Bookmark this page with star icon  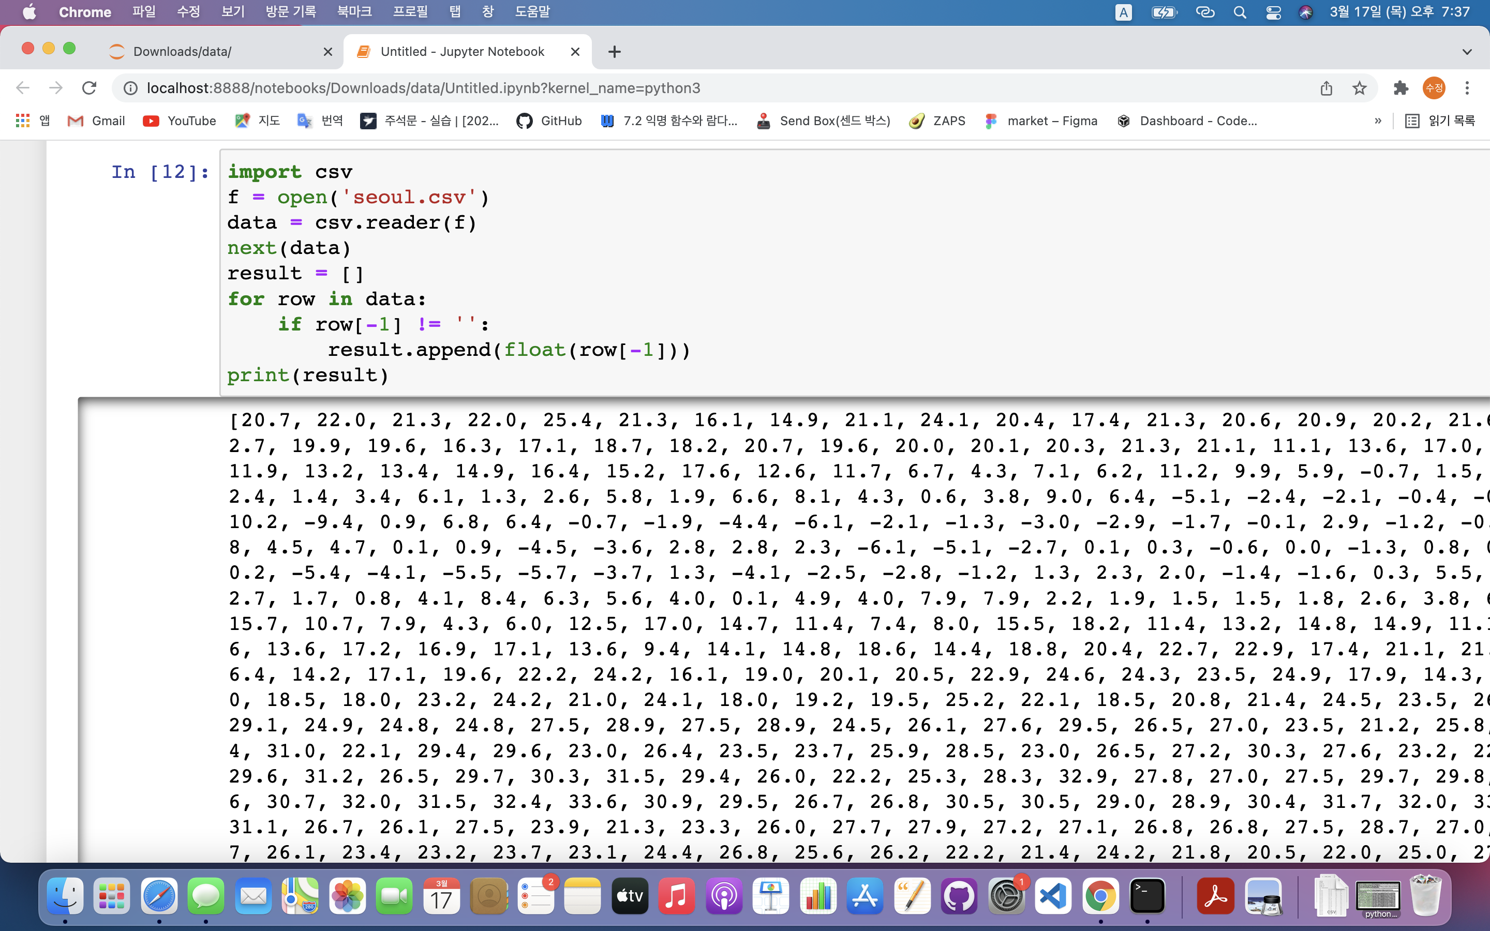1360,88
